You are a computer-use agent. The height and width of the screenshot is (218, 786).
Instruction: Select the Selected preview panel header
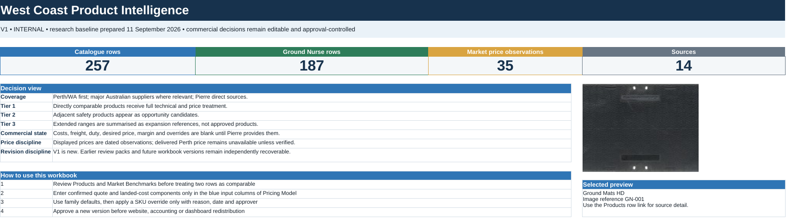683,184
